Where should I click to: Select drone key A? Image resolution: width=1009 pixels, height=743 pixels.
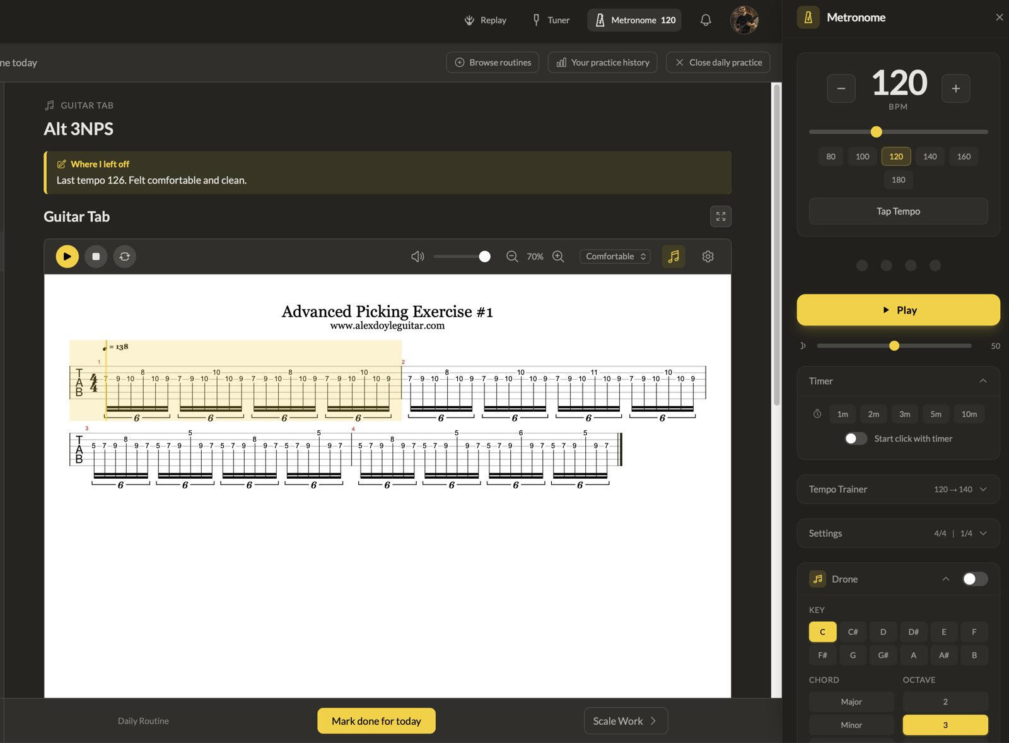[913, 655]
